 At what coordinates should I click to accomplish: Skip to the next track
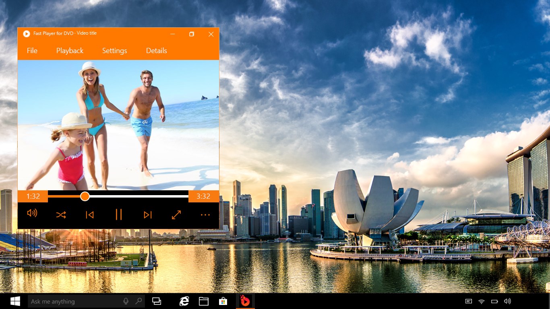click(147, 214)
